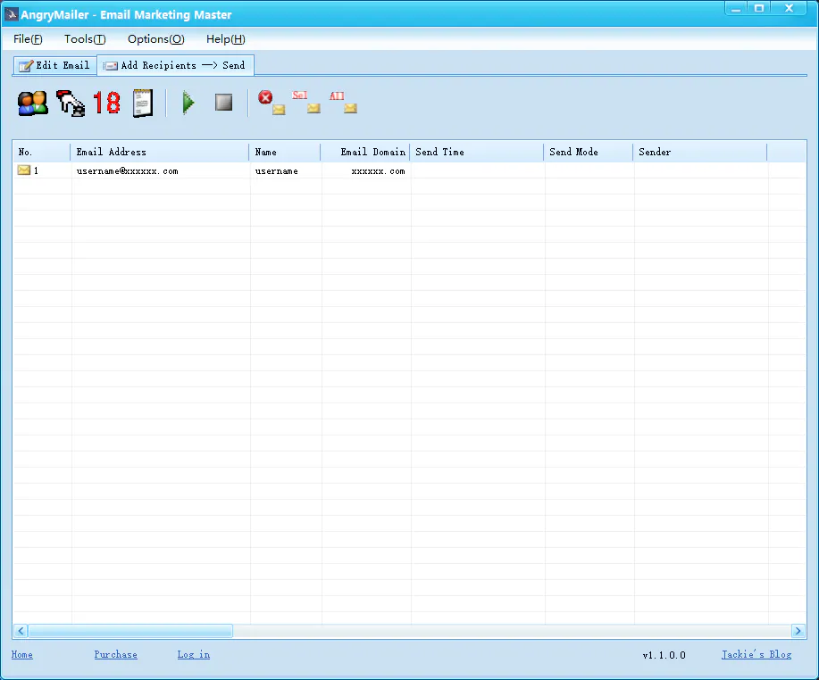Click the AngryMailer title bar app icon
819x680 pixels.
pos(11,14)
